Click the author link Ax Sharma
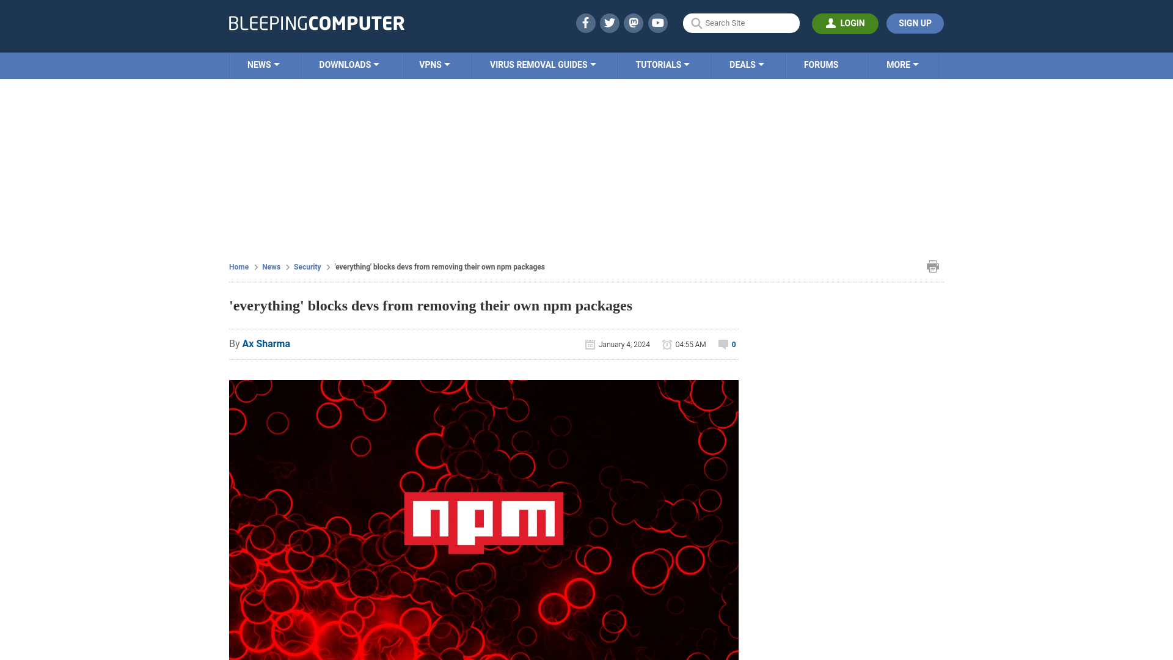The image size is (1173, 660). click(266, 344)
